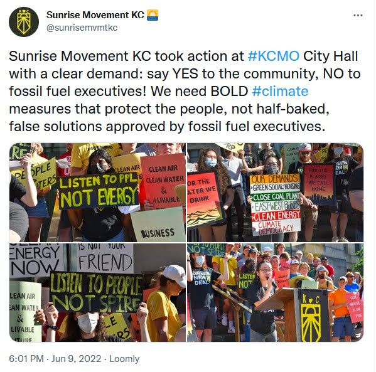Click the sunrise emoji beside the account name

(x=153, y=15)
